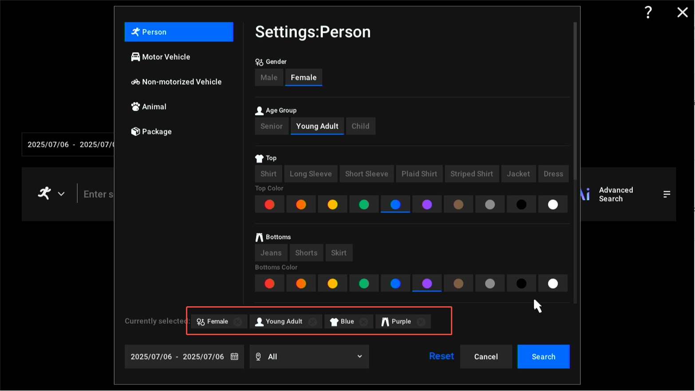Click the AI Advanced Search icon

click(585, 194)
